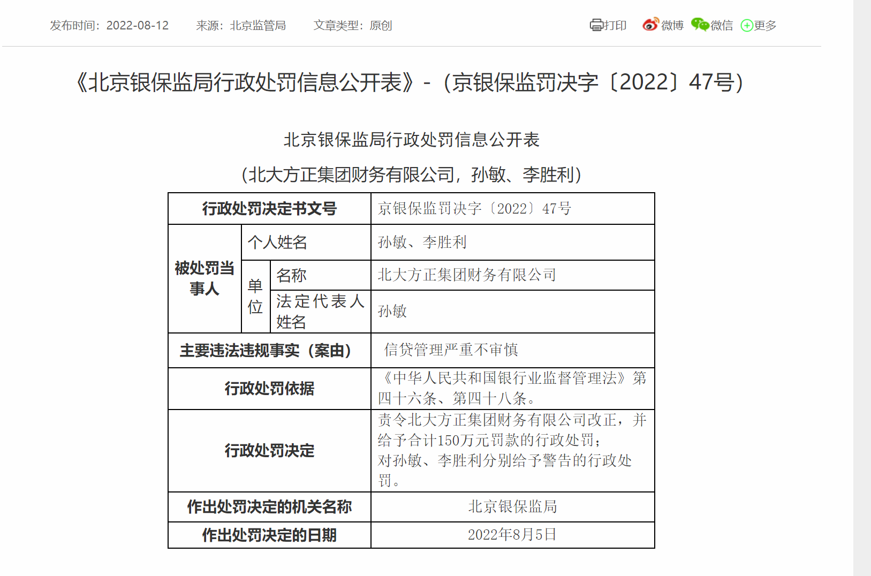The height and width of the screenshot is (576, 871).
Task: Click the header cell 主要违法违规事实（案由）
Action: (x=269, y=350)
